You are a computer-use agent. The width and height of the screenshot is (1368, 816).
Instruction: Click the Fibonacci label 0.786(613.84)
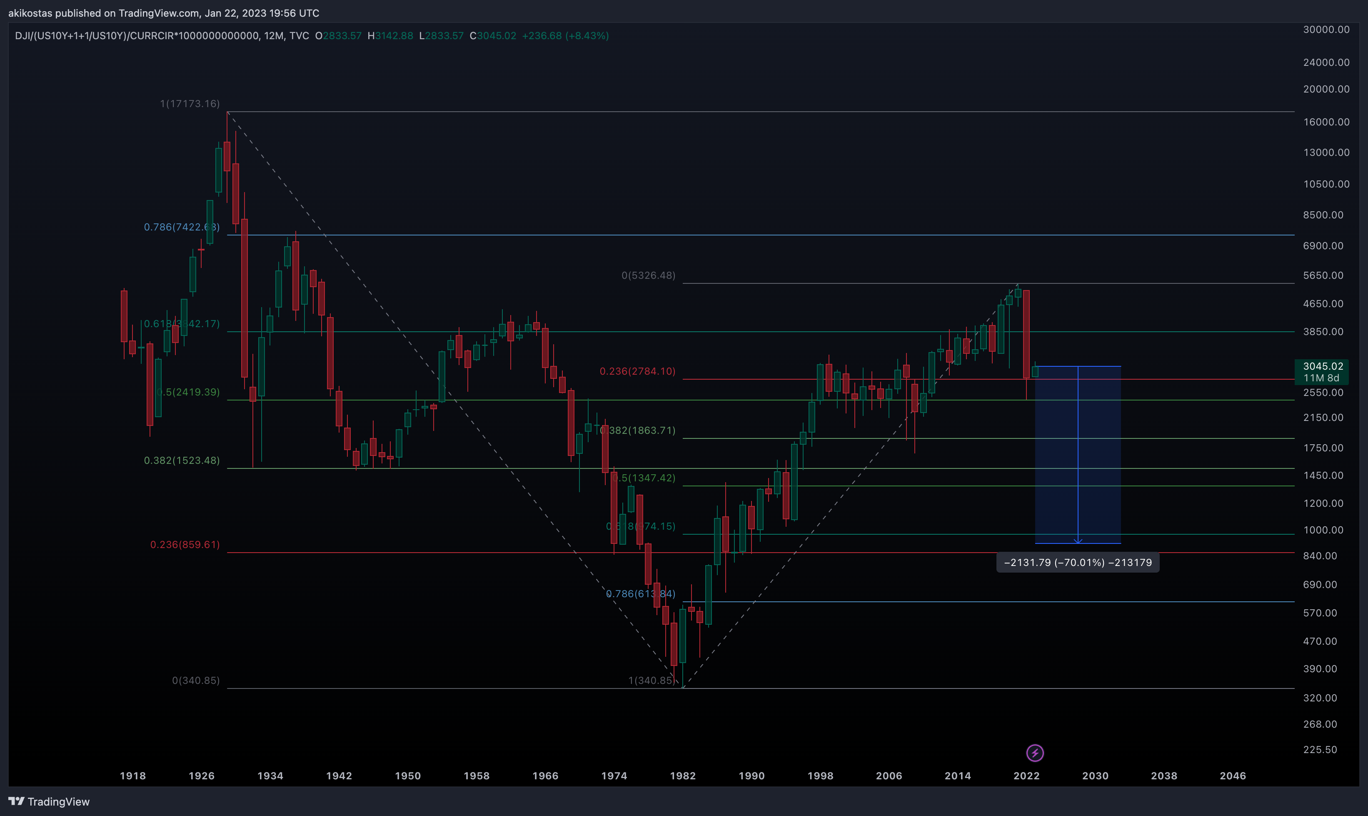click(x=641, y=593)
